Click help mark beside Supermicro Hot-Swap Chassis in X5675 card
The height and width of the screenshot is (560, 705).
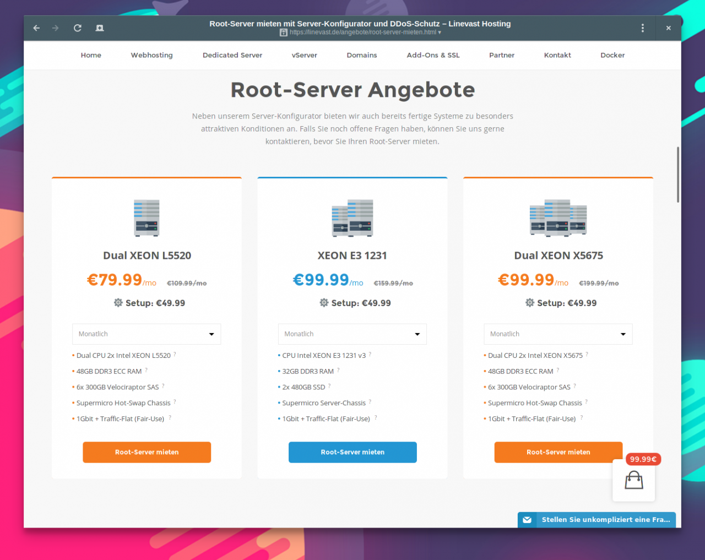pos(586,402)
